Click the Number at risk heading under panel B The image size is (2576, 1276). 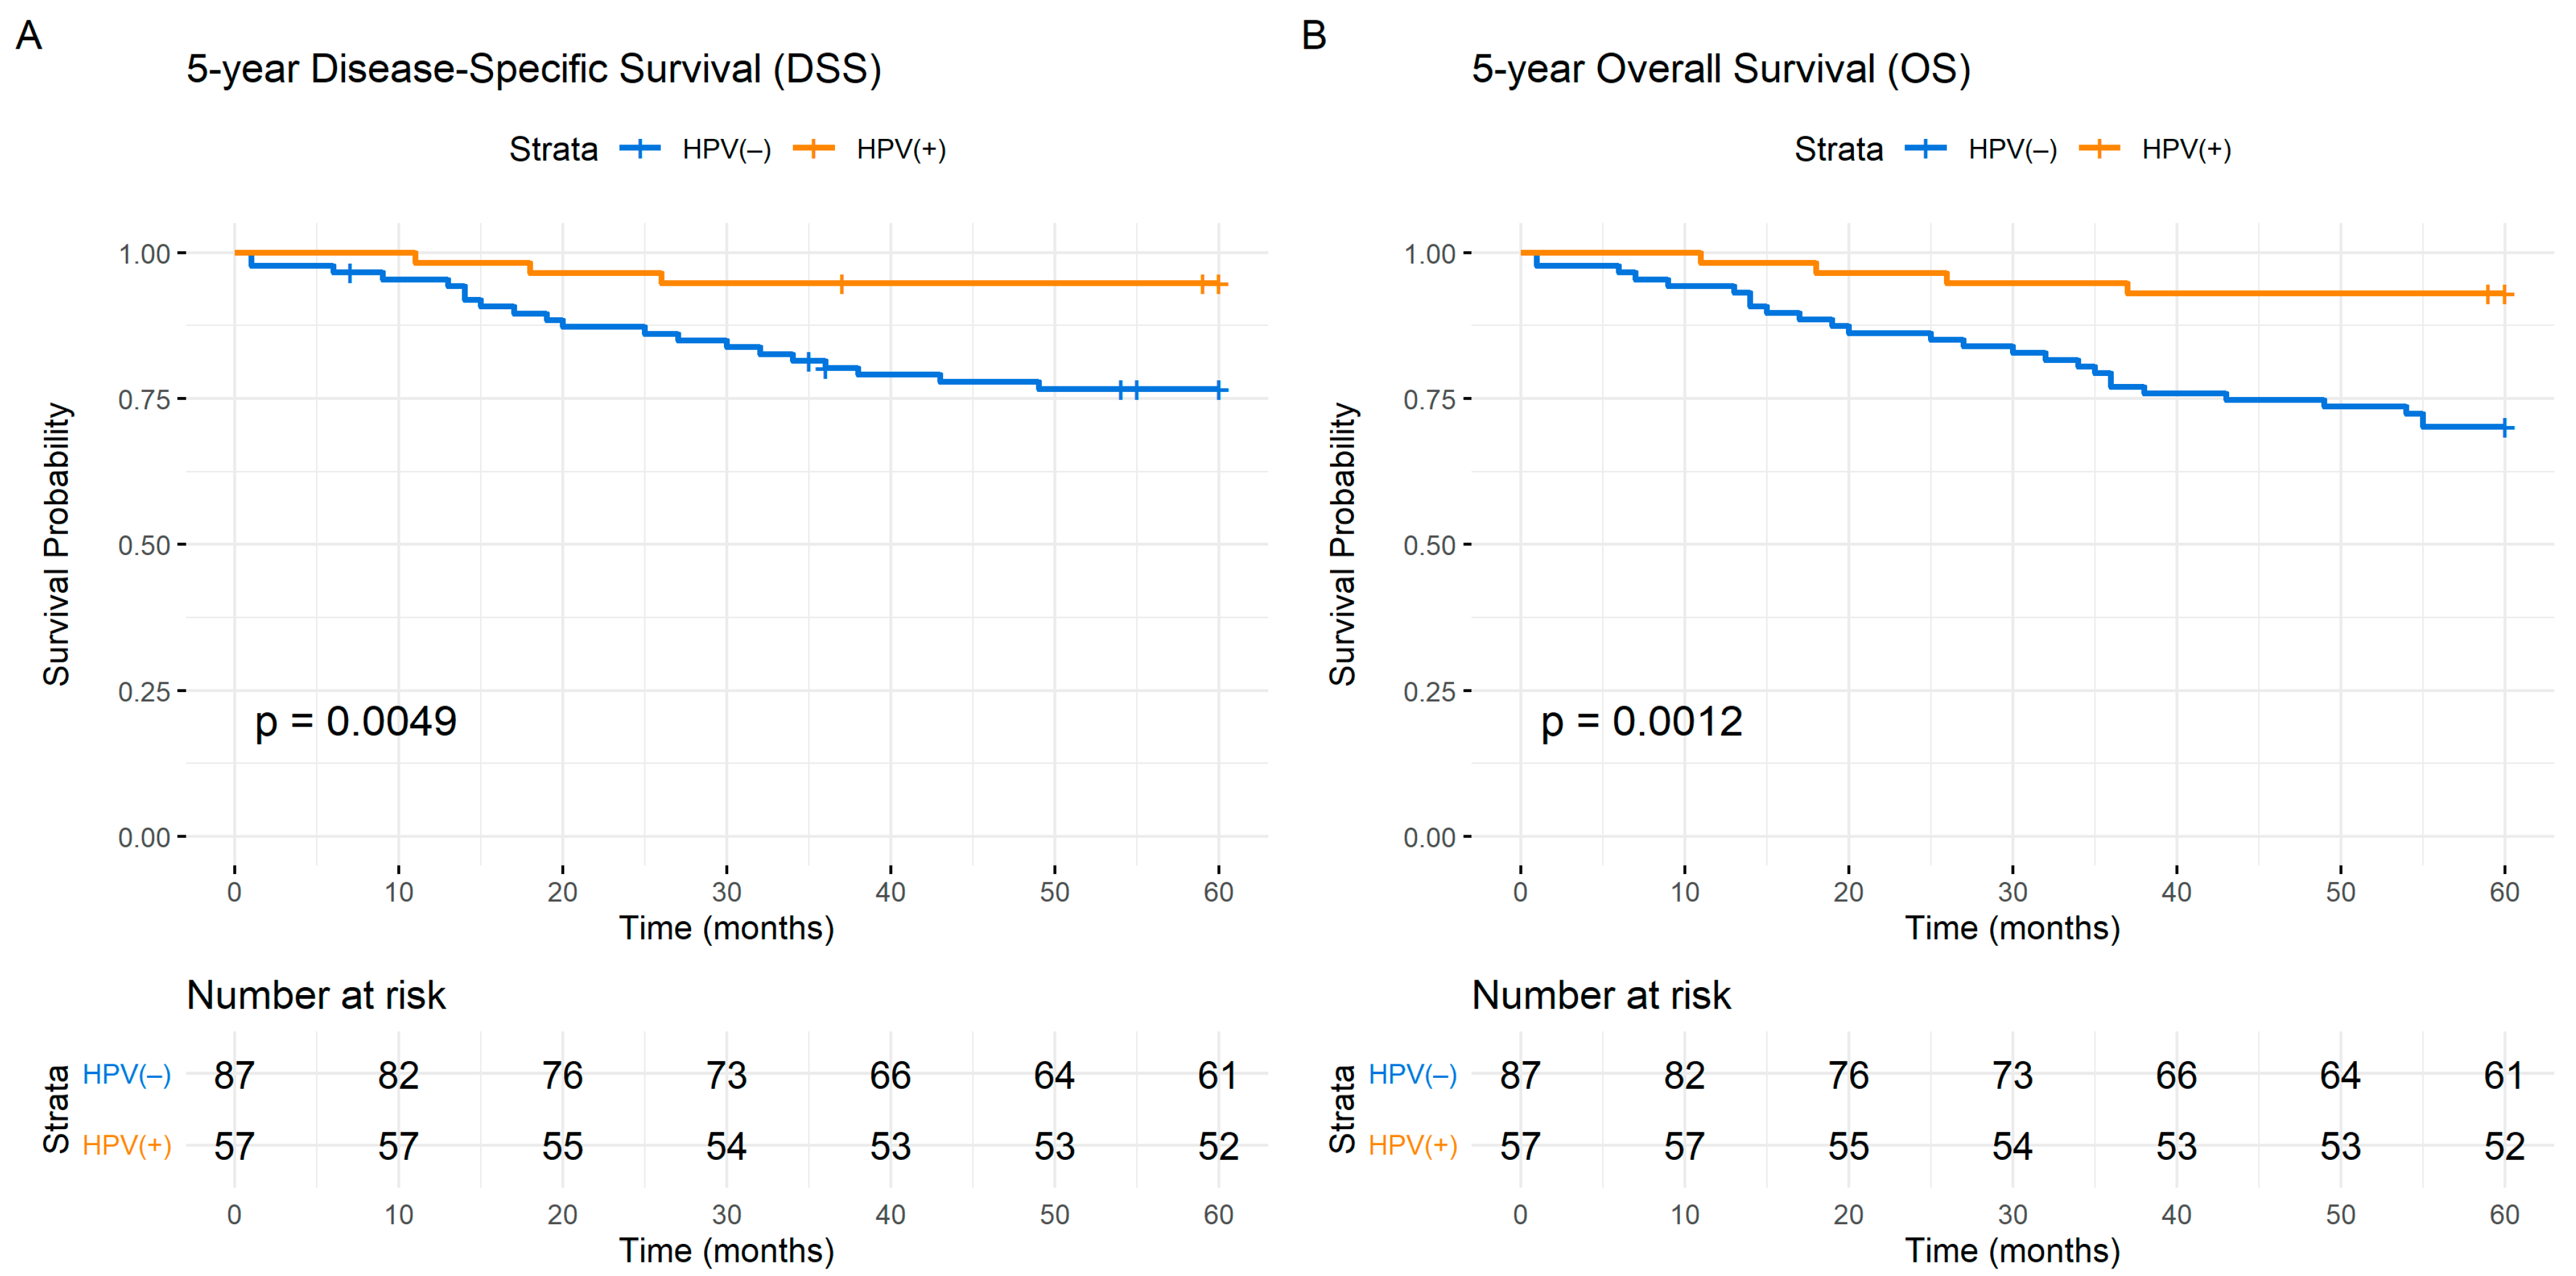pos(1601,996)
